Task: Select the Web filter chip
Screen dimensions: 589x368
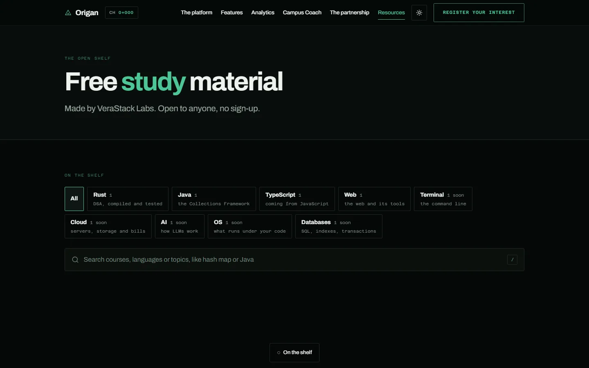Action: click(x=374, y=199)
